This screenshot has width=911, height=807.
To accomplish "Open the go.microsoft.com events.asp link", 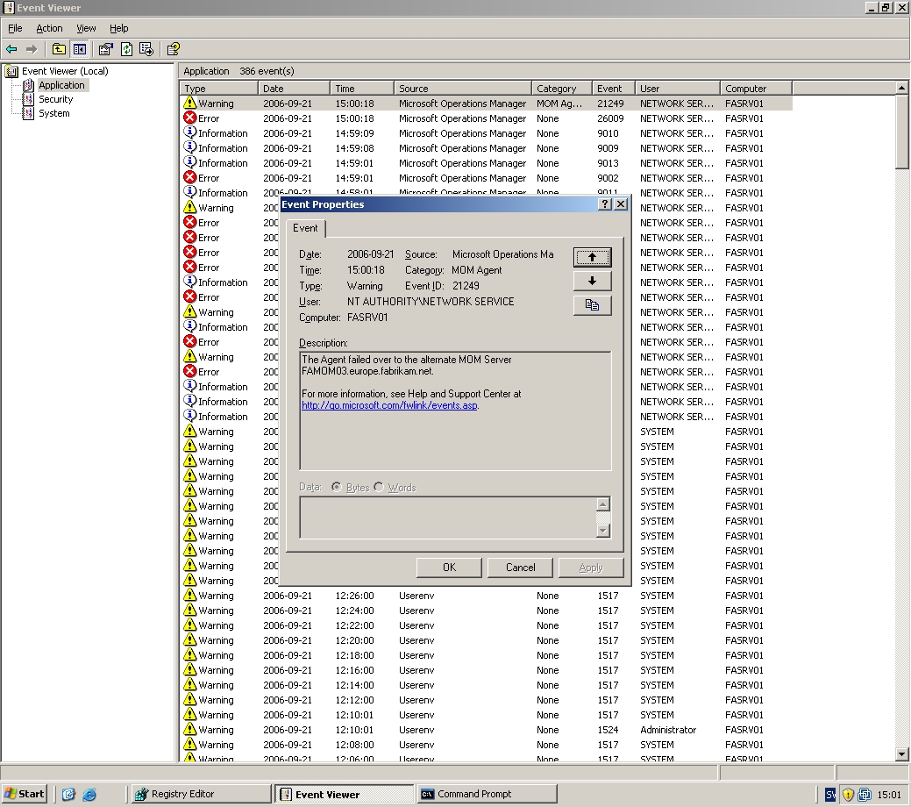I will pos(389,405).
